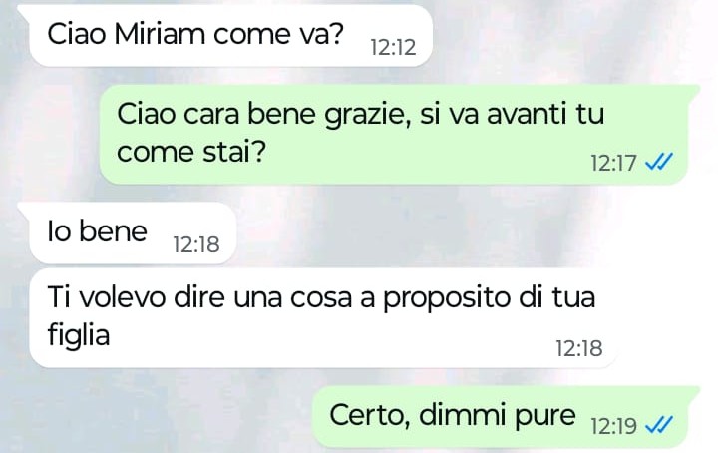Click the word 'figlia' in the received message
Viewport: 718px width, 453px height.
pyautogui.click(x=79, y=335)
